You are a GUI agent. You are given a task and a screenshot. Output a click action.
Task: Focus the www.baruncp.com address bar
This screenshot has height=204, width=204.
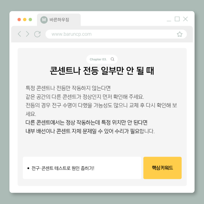(116, 34)
